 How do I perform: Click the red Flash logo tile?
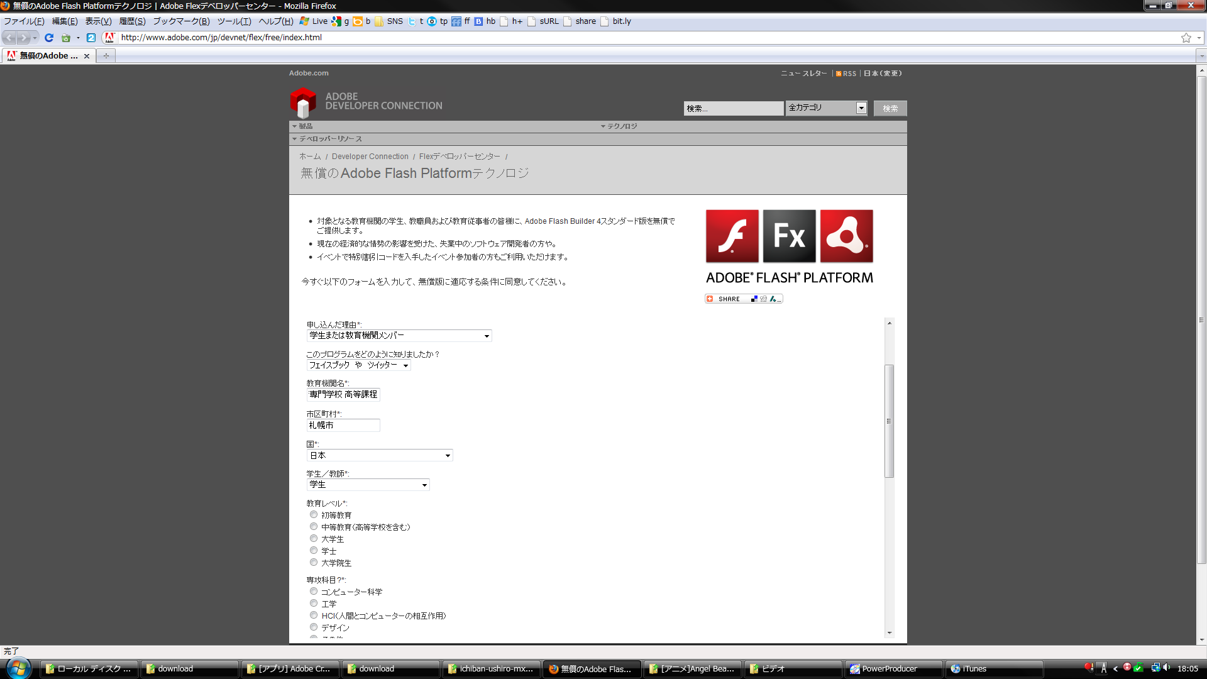tap(732, 236)
